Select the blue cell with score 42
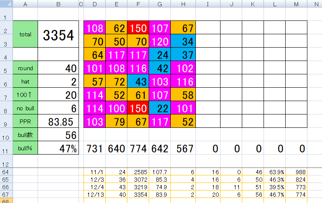 (160, 68)
